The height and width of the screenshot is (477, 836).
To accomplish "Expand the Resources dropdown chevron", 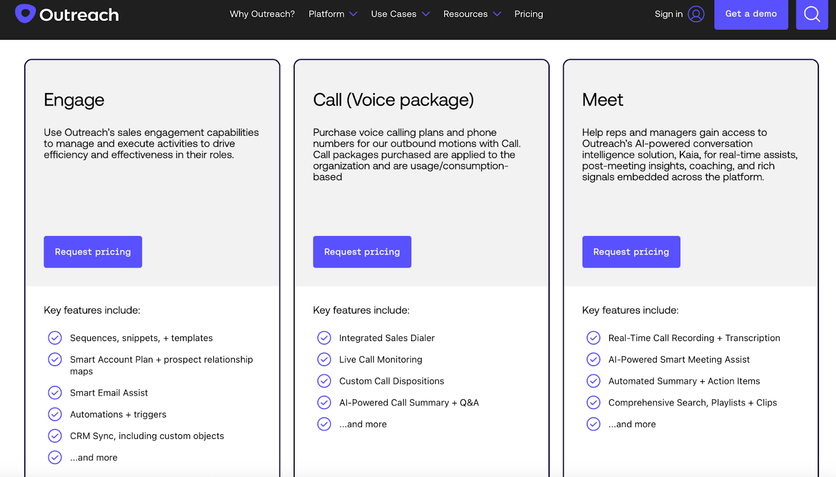I will click(497, 14).
